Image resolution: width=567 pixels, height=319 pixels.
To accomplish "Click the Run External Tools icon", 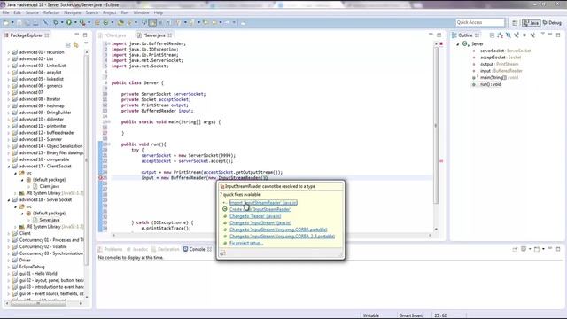I will point(82,23).
